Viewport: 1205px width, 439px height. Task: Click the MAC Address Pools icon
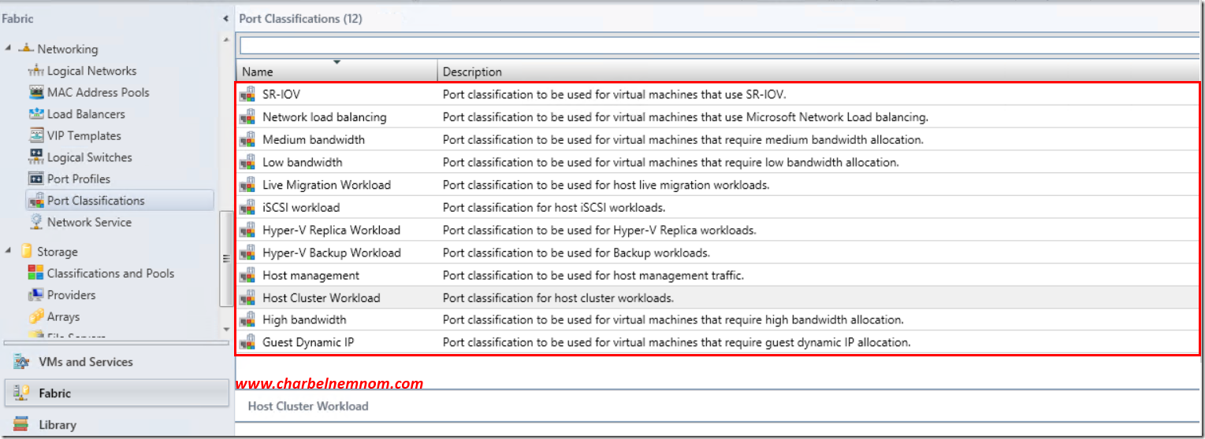[x=35, y=92]
